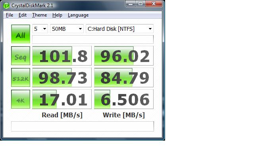254x158 pixels.
Task: Select the Seq read result 101.8
Action: coord(62,56)
